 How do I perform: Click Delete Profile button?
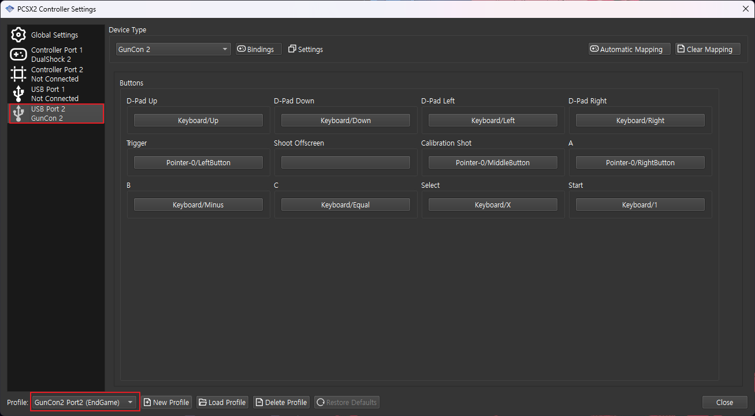pos(281,402)
